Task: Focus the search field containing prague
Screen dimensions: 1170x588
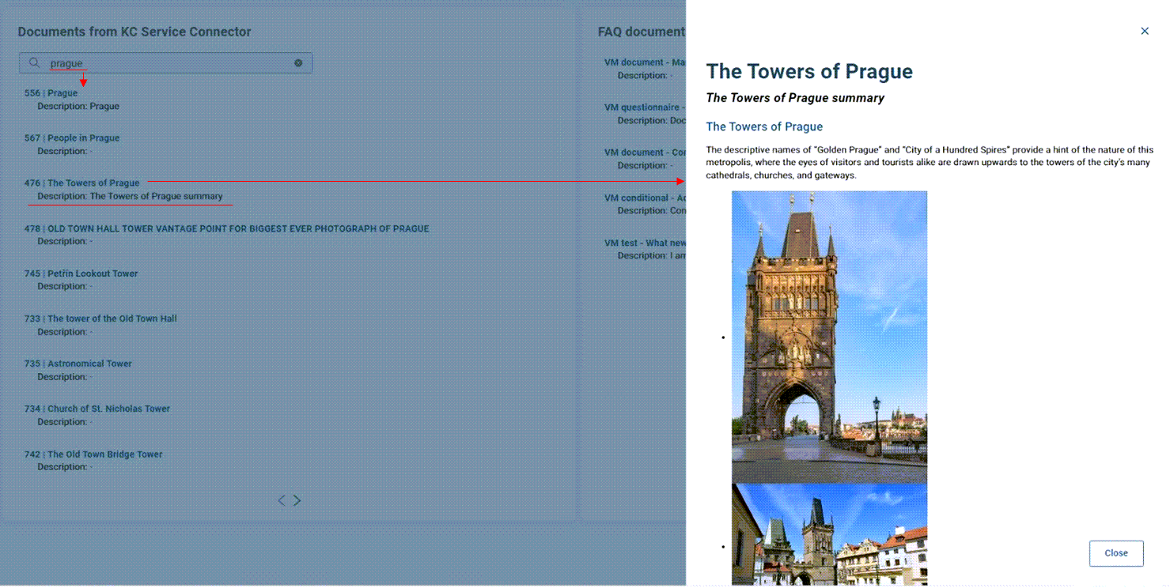Action: click(166, 62)
